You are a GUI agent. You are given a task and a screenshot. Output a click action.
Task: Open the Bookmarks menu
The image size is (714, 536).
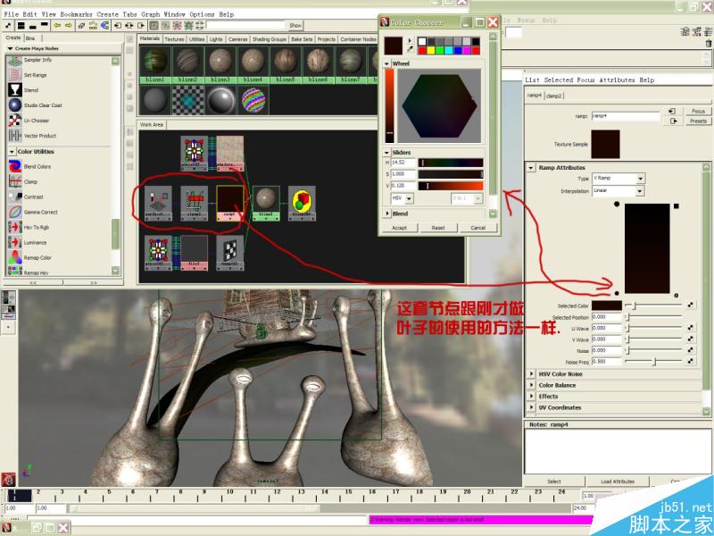(x=76, y=14)
